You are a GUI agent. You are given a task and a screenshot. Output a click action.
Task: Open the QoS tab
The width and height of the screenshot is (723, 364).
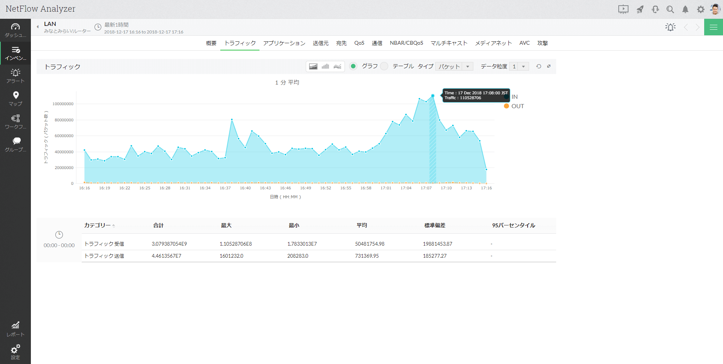tap(359, 43)
